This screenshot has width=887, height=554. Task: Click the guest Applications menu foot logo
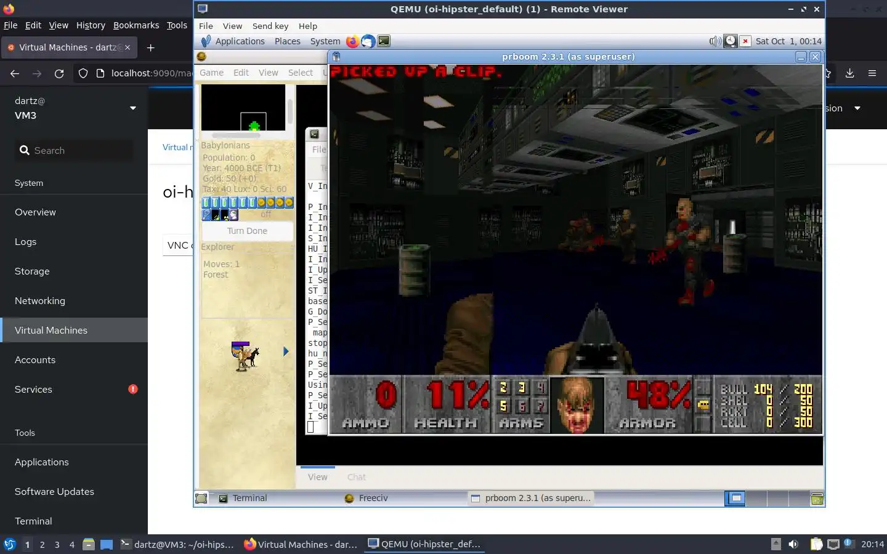pos(206,41)
